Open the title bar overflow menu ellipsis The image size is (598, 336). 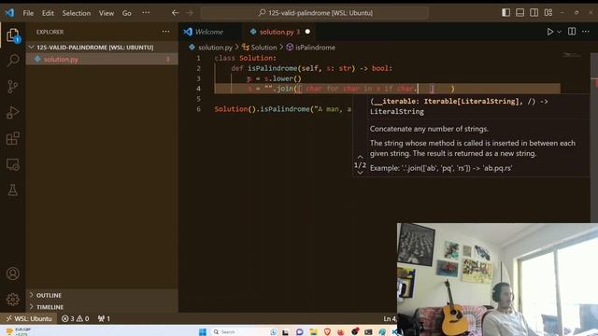click(146, 12)
